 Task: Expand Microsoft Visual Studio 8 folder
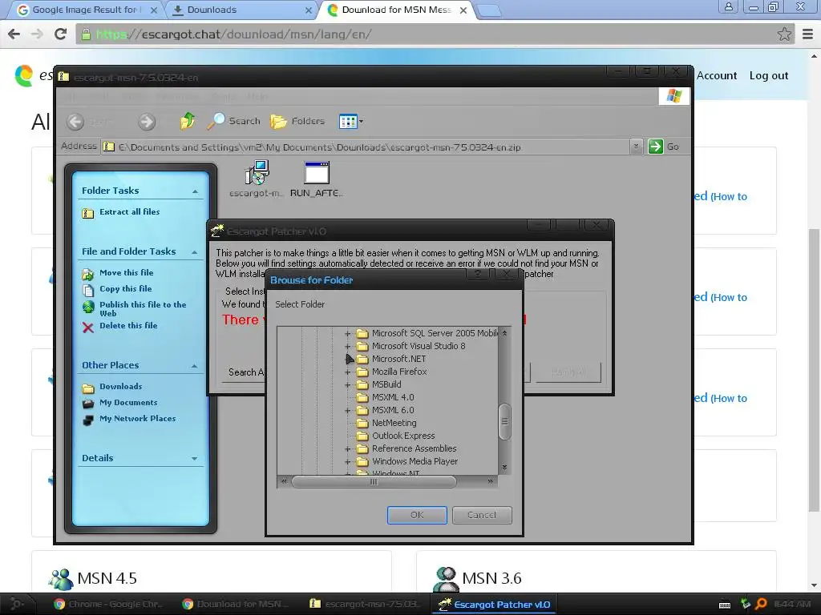pyautogui.click(x=347, y=346)
